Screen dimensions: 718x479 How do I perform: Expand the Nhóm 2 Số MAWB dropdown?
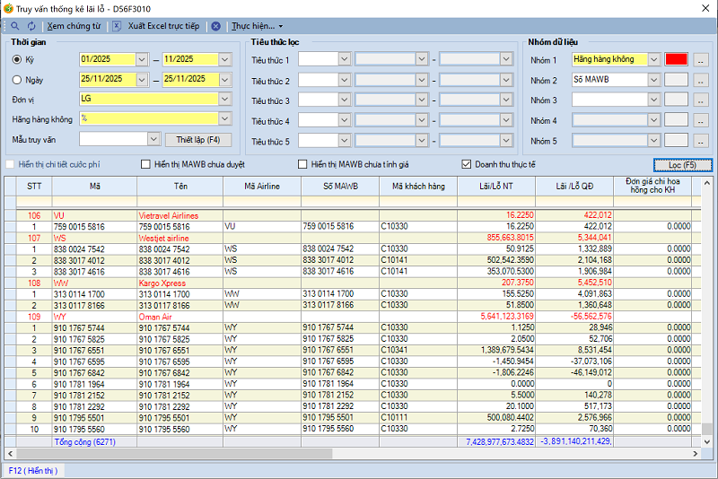point(653,81)
